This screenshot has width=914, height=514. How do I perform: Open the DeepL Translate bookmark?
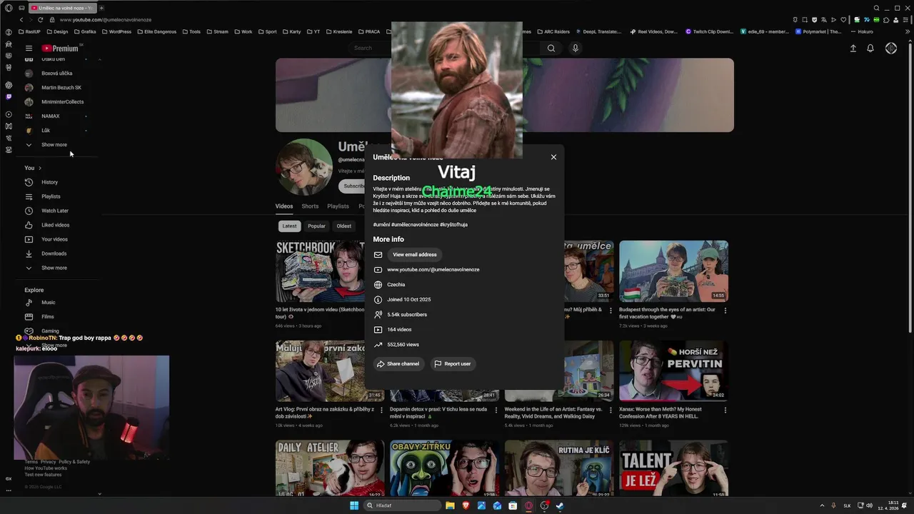pos(598,31)
